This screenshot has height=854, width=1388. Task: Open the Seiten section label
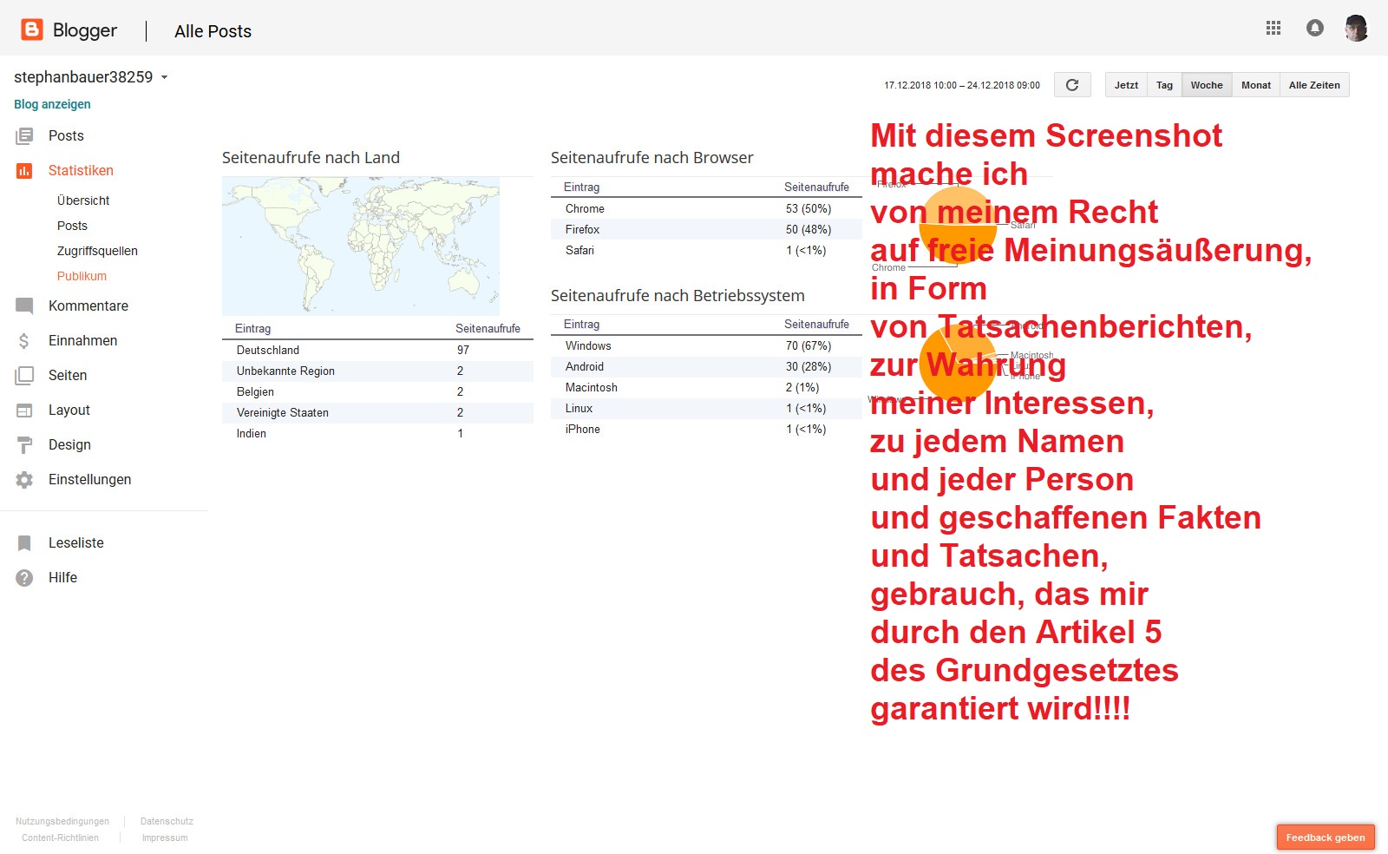coord(68,376)
